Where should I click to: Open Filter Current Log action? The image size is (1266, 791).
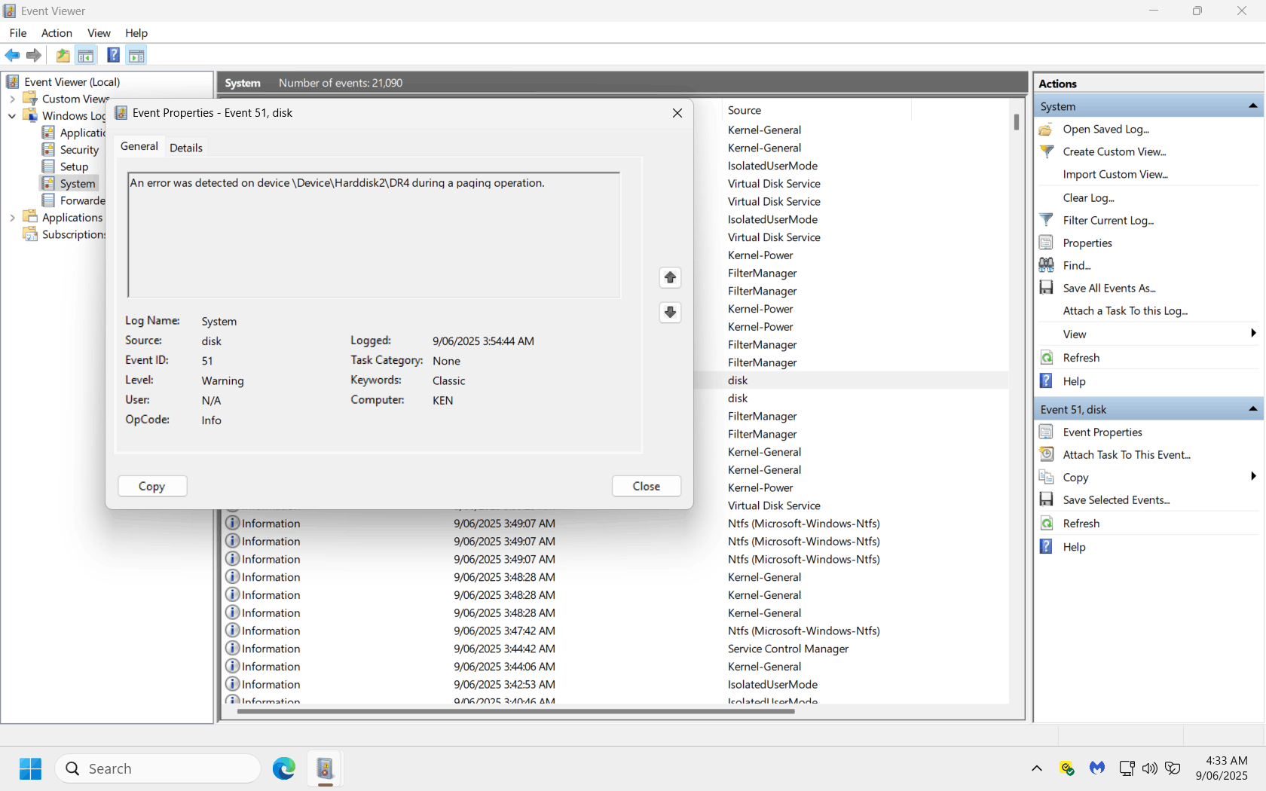coord(1108,220)
